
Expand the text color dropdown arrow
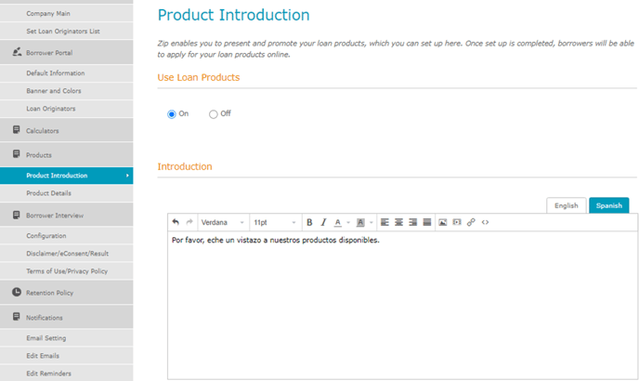coord(348,223)
